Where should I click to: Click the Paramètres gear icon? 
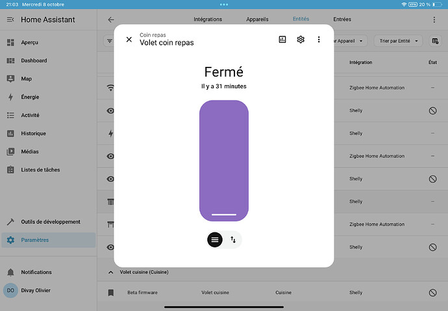pyautogui.click(x=10, y=240)
